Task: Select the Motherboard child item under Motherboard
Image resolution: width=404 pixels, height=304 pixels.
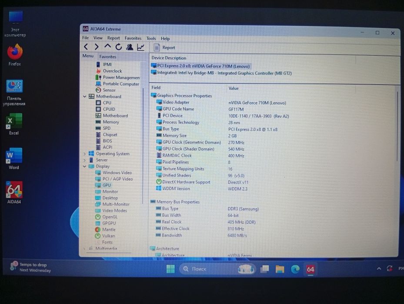Action: (112, 116)
